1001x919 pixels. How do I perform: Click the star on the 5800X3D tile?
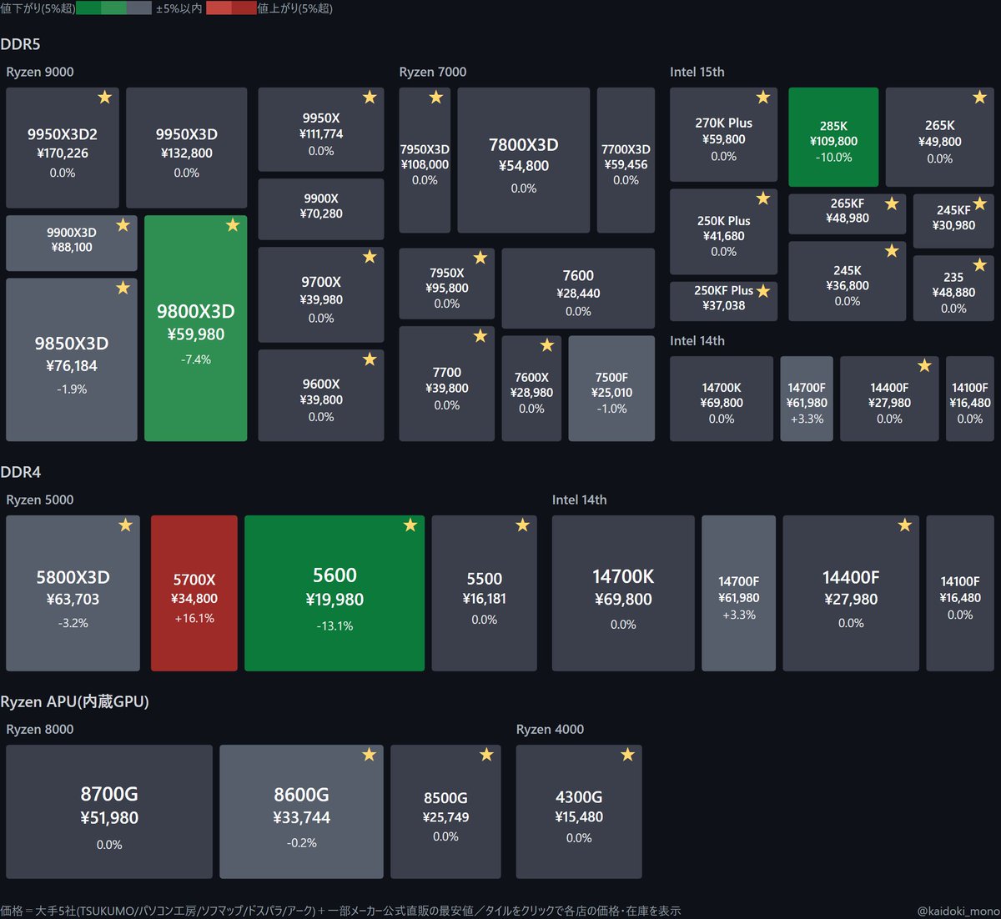(x=125, y=525)
